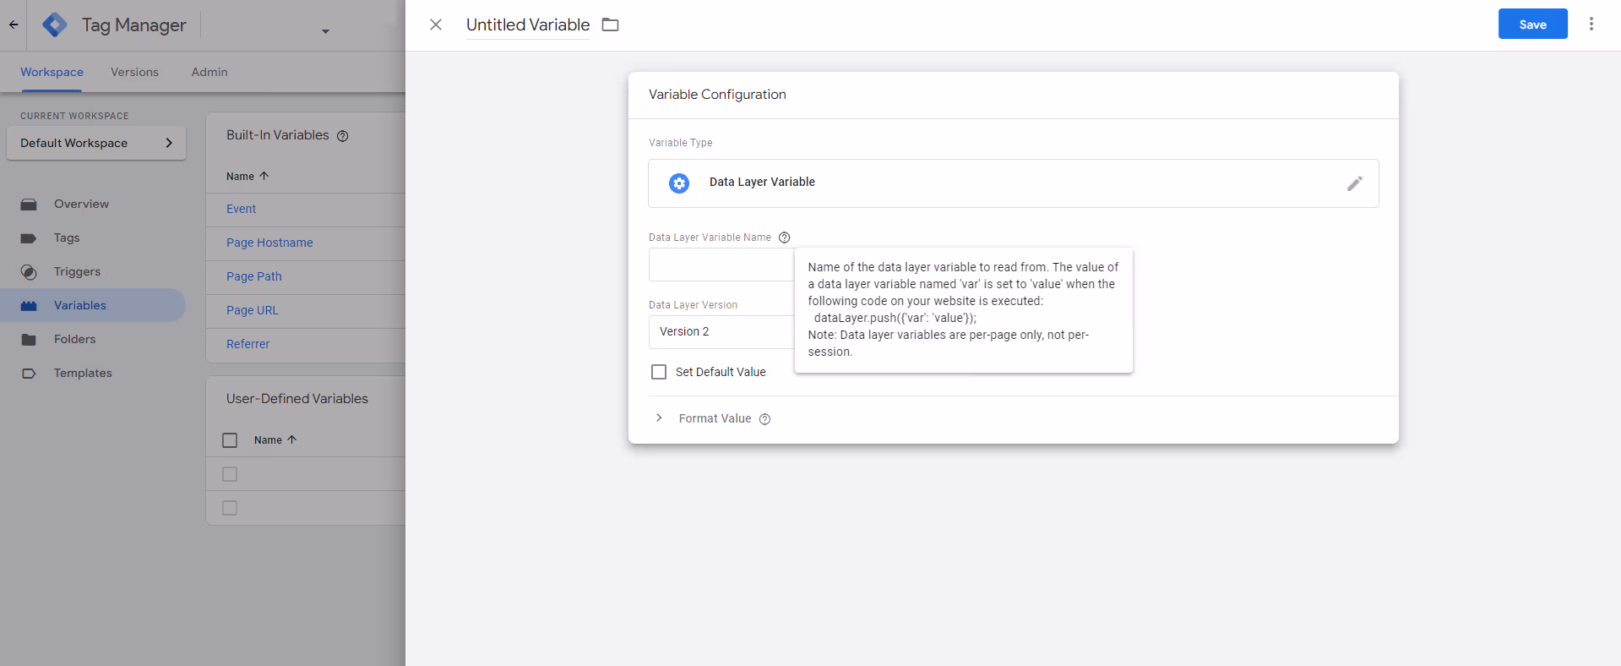The width and height of the screenshot is (1621, 666).
Task: Sort User-Defined Variables by Name
Action: (275, 439)
